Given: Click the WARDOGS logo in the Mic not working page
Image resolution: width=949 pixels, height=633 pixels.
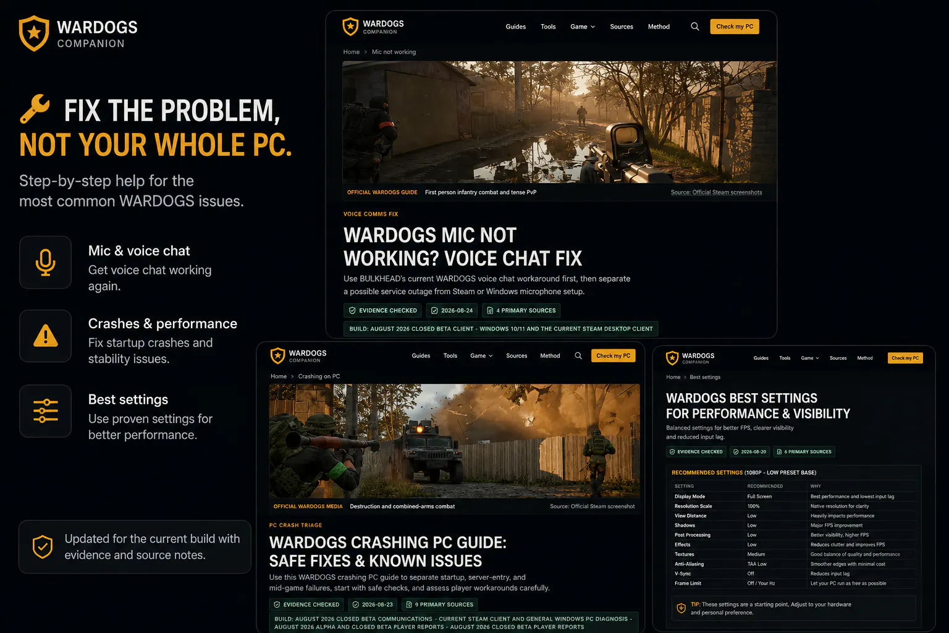Looking at the screenshot, I should coord(373,27).
